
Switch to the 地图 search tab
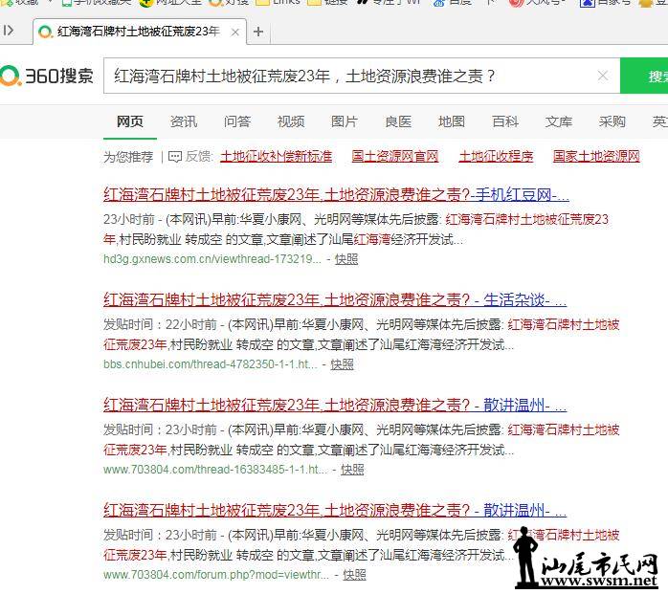tap(452, 121)
